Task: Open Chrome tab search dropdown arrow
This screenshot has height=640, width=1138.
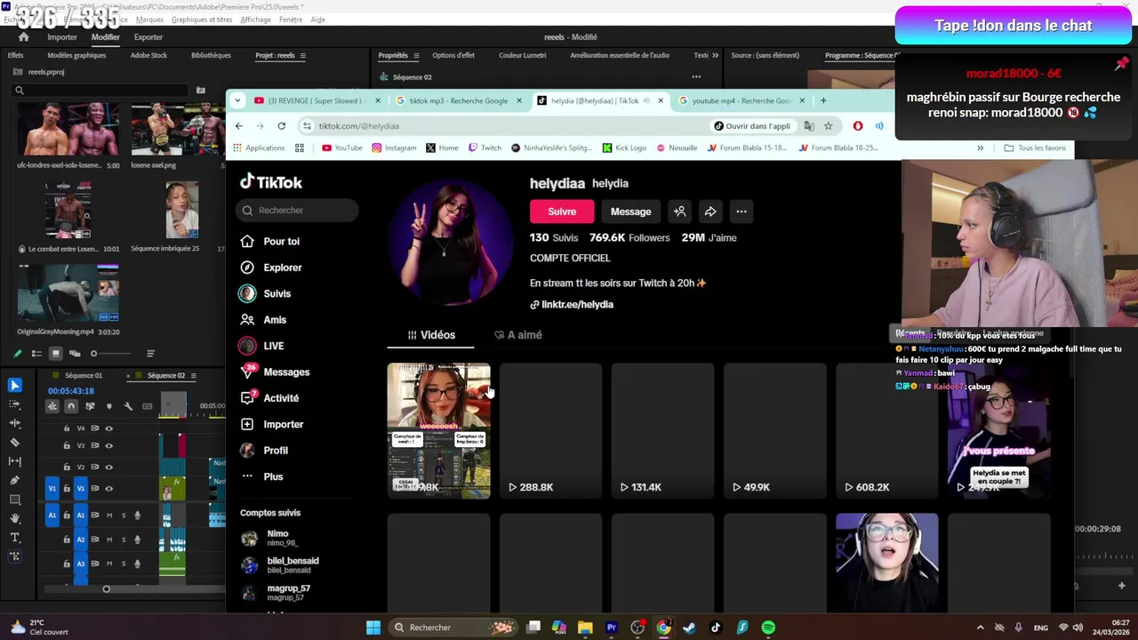Action: pos(239,100)
